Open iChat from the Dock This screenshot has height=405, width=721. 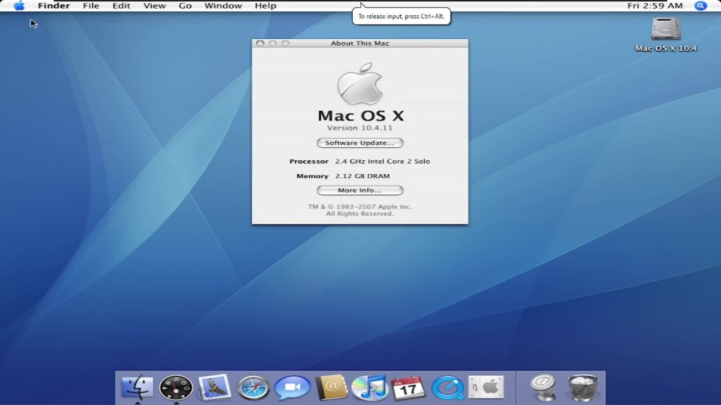pos(292,388)
